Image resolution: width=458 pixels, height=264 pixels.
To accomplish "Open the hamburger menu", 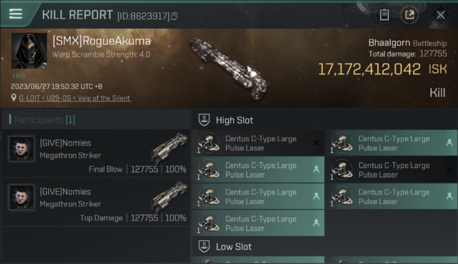I will click(x=16, y=14).
